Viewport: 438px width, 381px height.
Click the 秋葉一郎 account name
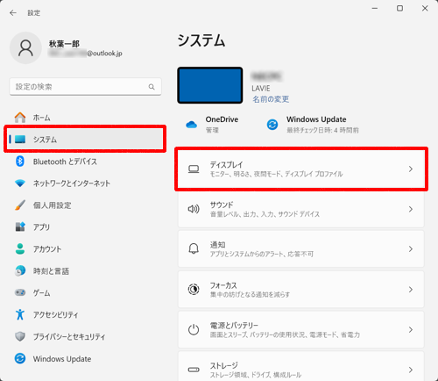click(x=64, y=44)
